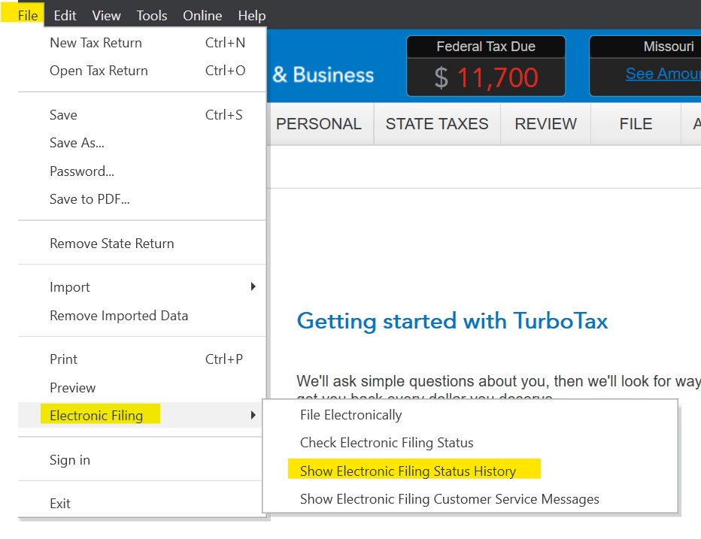Click the Federal Tax Due amount box
701x539 pixels.
tap(486, 77)
